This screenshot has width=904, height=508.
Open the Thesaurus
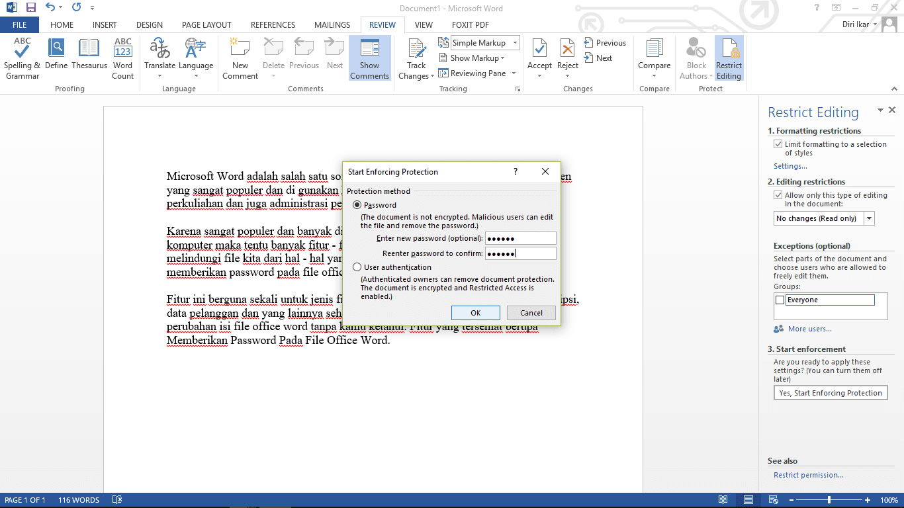89,54
